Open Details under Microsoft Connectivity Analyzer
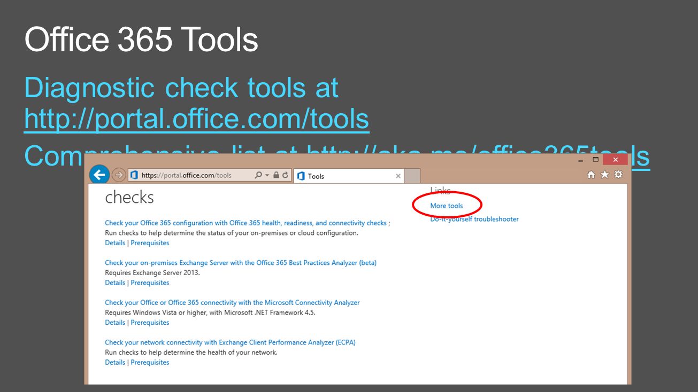 pos(115,323)
